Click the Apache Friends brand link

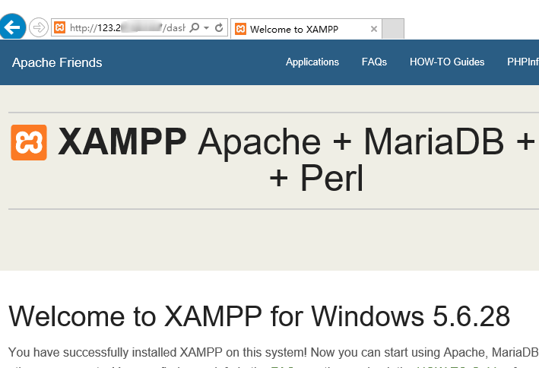(x=57, y=62)
